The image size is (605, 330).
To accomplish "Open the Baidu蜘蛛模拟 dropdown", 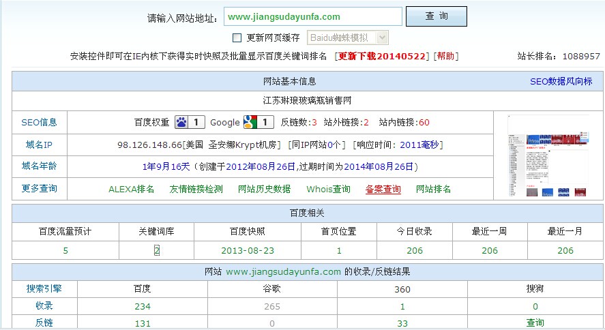I will pos(348,37).
